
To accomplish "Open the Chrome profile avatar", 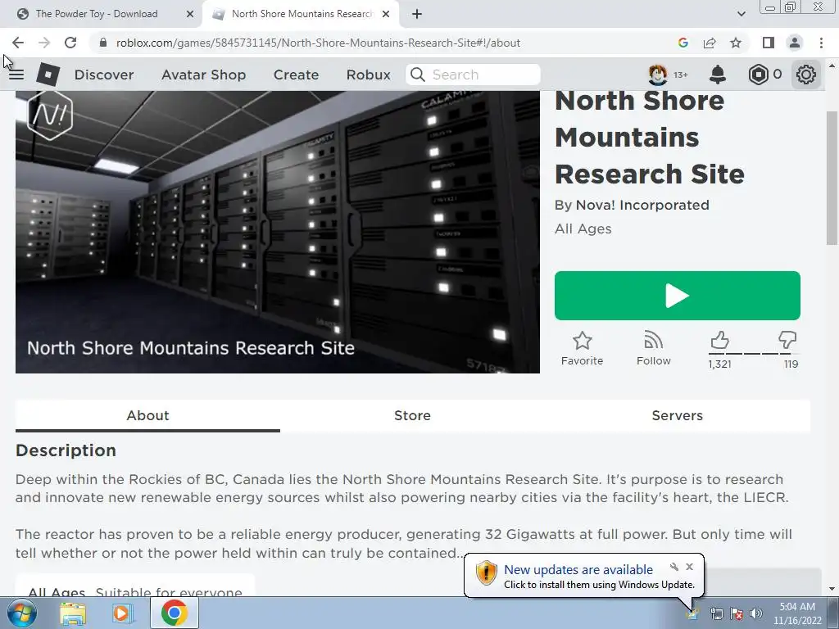I will [795, 43].
